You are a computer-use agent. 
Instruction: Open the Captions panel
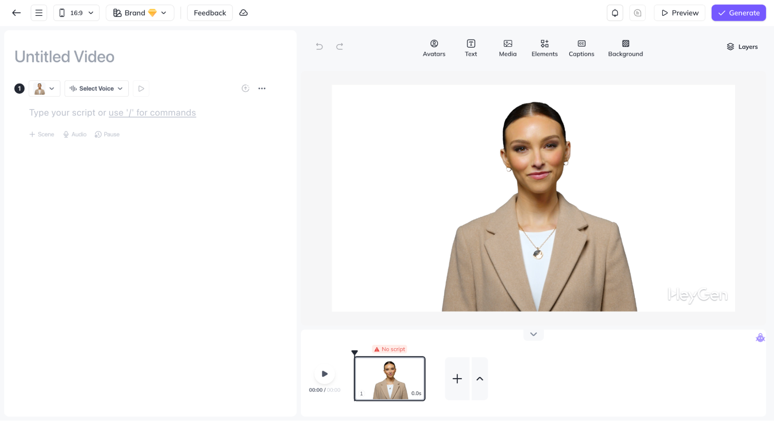(x=581, y=48)
